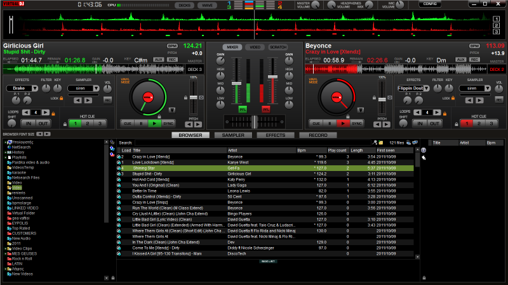Toggle the red PFL headphone cue
Viewport: 508px width, 285px height.
(x=265, y=110)
